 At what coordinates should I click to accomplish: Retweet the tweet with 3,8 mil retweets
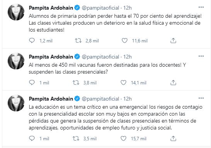click(x=76, y=82)
